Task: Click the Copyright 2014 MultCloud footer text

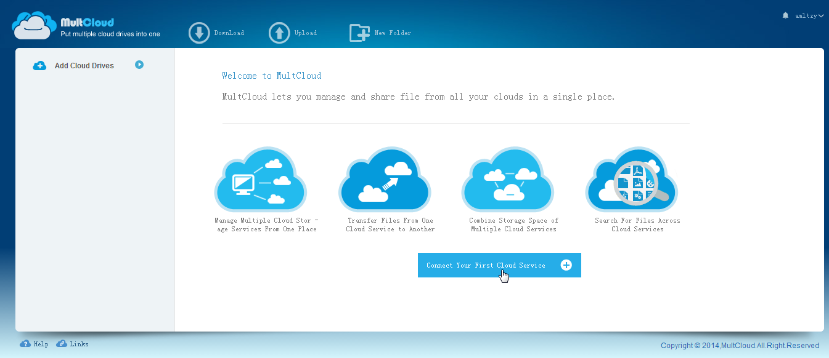Action: (740, 346)
